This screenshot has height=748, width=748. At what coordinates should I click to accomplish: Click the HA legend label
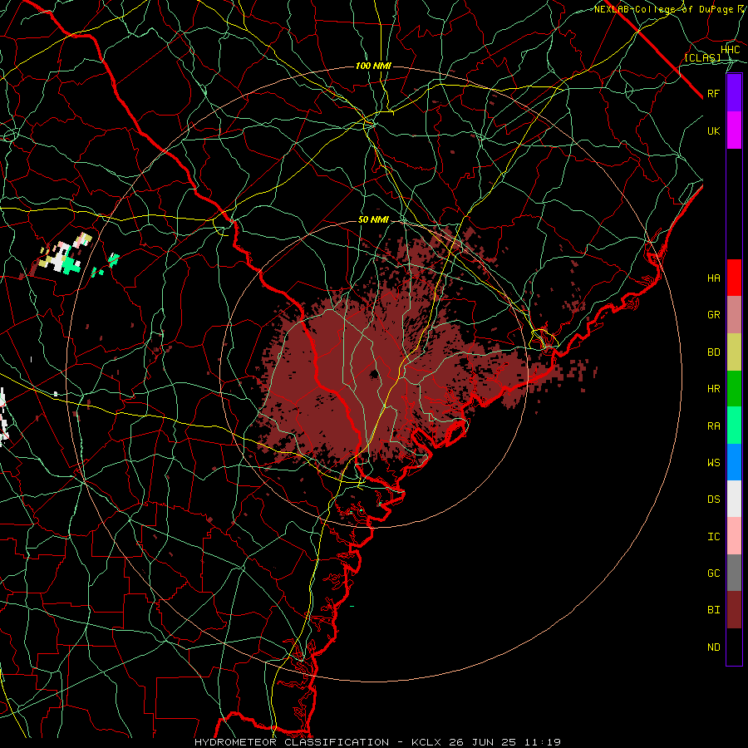pos(714,278)
